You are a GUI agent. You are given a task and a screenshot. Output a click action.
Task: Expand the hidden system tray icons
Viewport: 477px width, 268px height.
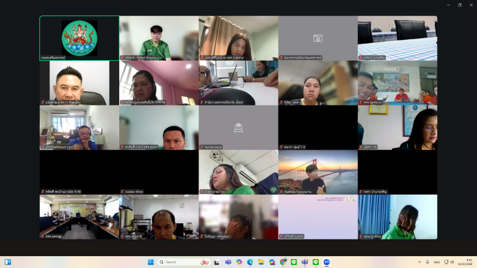[420, 262]
